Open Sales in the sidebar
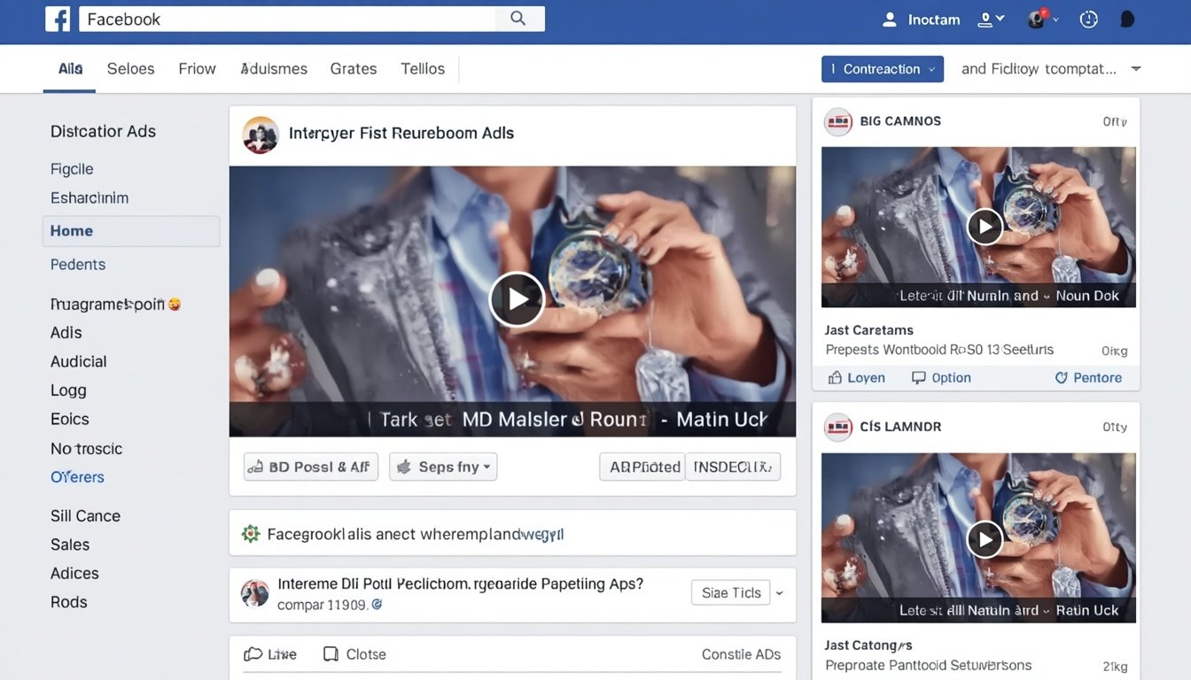Viewport: 1191px width, 680px height. coord(70,545)
